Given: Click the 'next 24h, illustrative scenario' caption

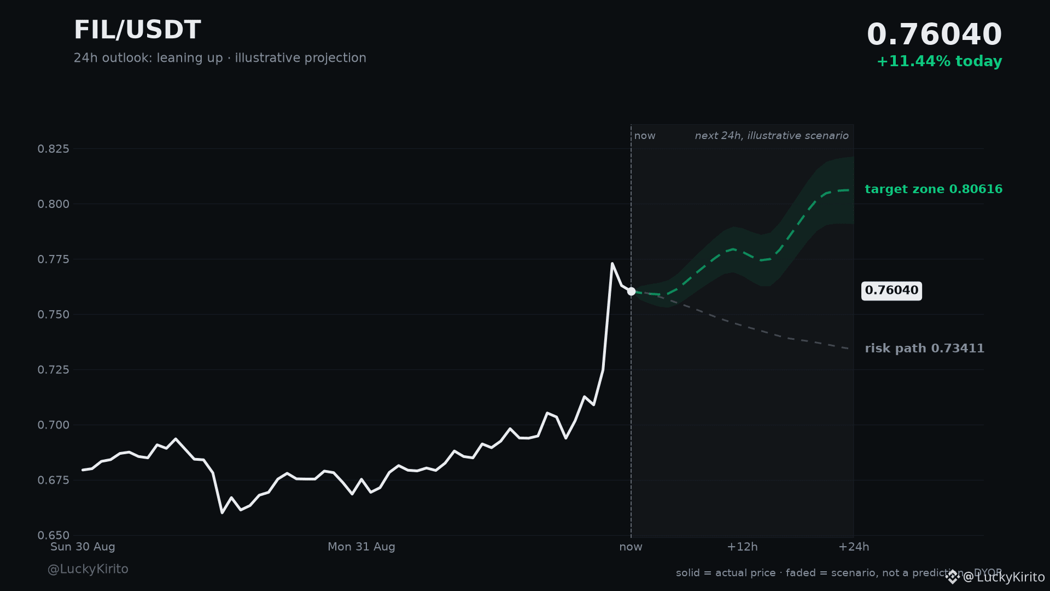Looking at the screenshot, I should (x=772, y=136).
